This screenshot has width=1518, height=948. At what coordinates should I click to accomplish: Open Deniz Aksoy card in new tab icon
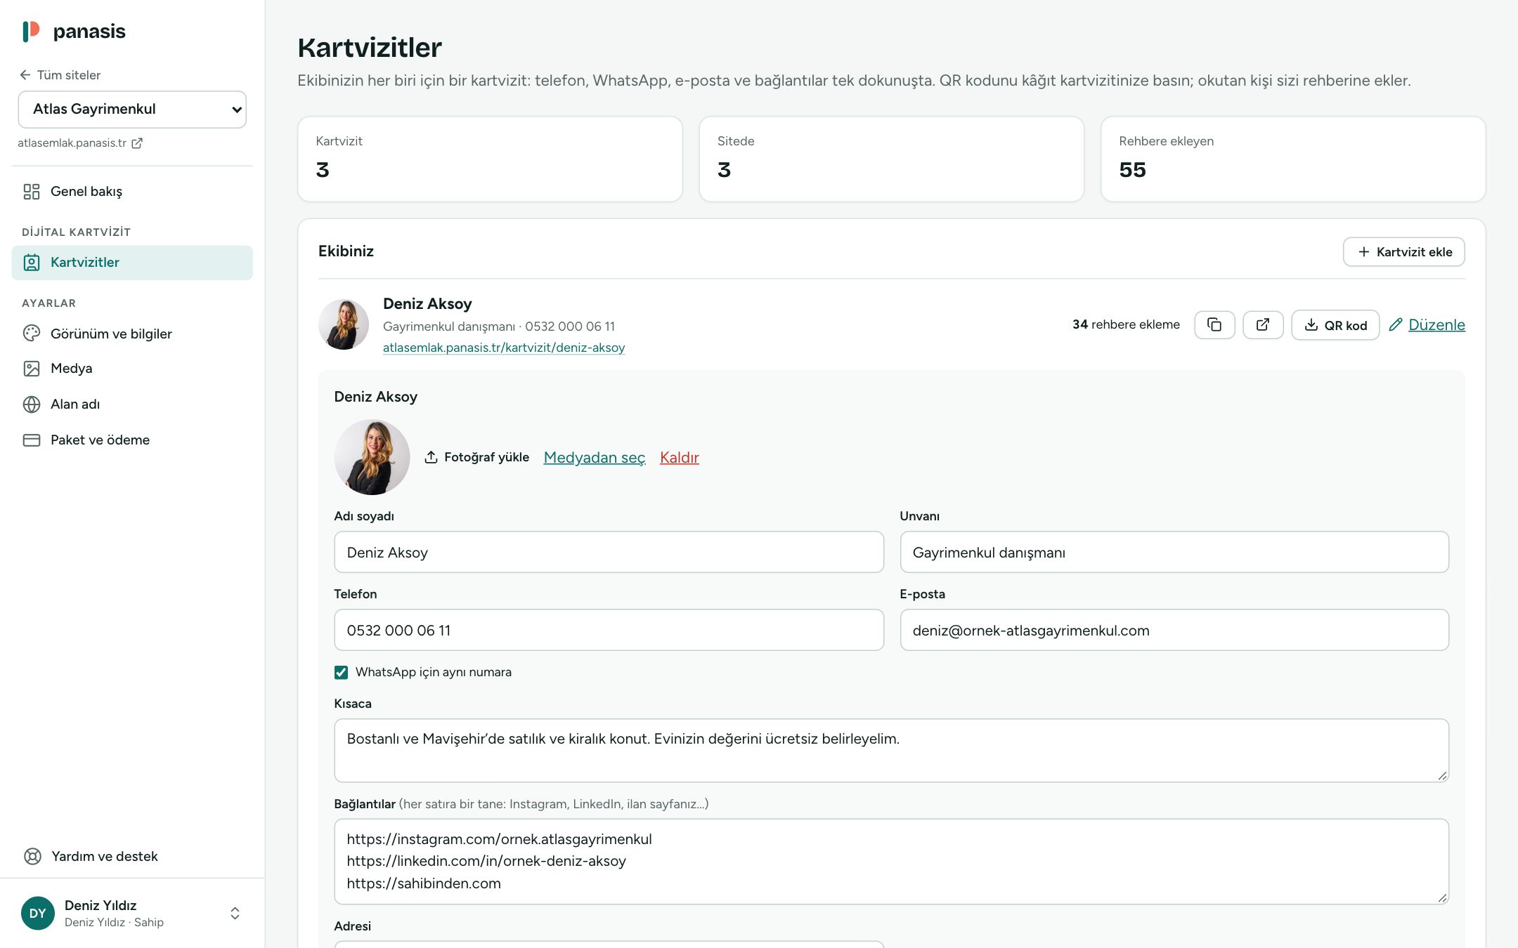pyautogui.click(x=1263, y=324)
